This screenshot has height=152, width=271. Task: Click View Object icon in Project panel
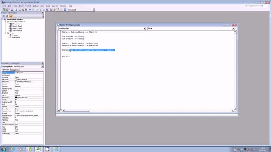(7, 16)
